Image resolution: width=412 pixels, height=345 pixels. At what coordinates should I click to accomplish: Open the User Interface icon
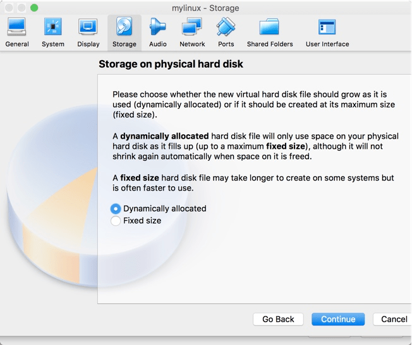pyautogui.click(x=327, y=27)
